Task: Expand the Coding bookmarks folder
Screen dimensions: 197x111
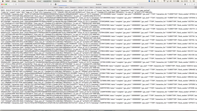Action: (80, 7)
